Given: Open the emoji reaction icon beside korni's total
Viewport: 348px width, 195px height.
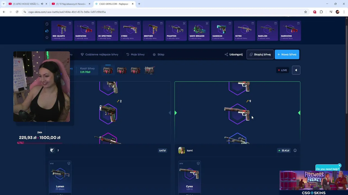Looking at the screenshot, I should pos(295,150).
